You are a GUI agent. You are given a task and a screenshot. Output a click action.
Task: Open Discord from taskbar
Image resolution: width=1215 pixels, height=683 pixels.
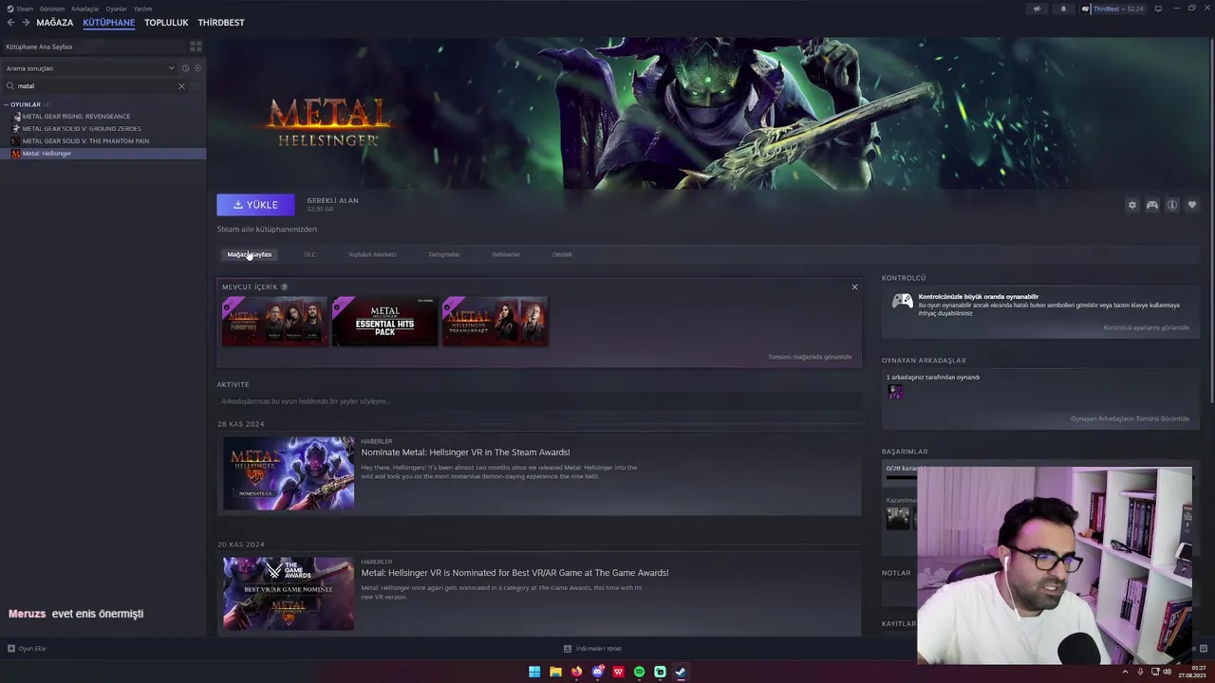tap(597, 672)
